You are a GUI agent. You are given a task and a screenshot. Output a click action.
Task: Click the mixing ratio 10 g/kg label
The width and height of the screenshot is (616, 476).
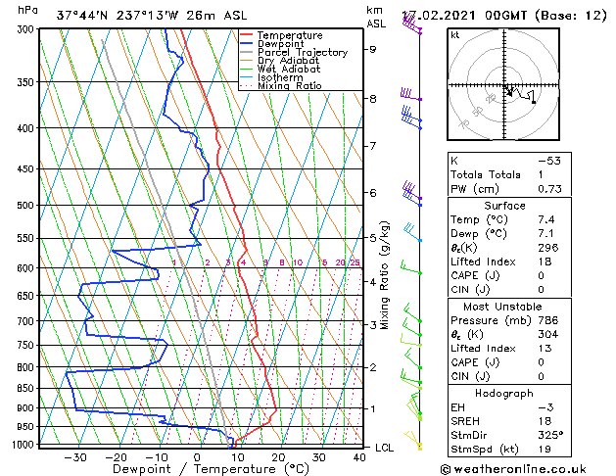[x=298, y=262]
